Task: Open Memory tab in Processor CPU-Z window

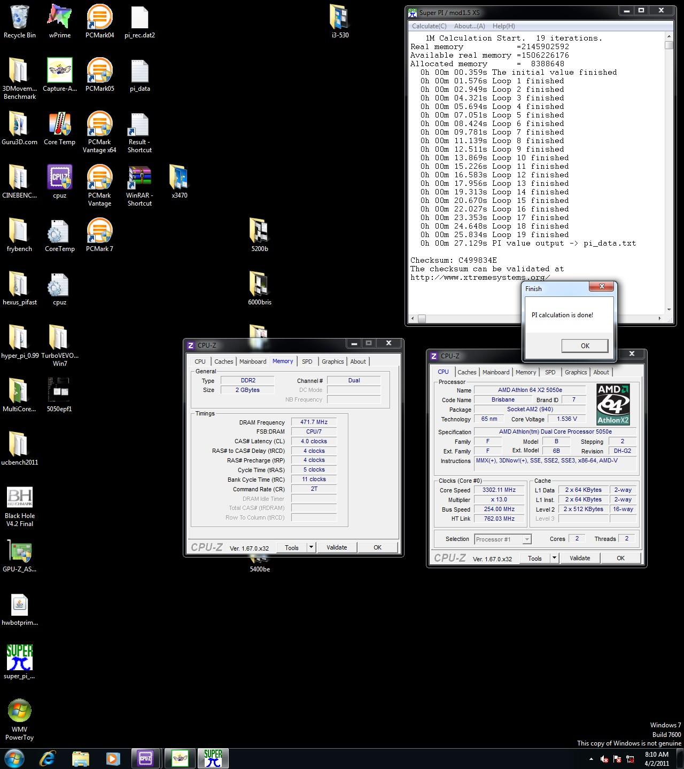Action: [x=526, y=372]
